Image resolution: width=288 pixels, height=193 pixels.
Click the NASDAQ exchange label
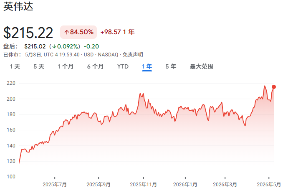pyautogui.click(x=108, y=55)
